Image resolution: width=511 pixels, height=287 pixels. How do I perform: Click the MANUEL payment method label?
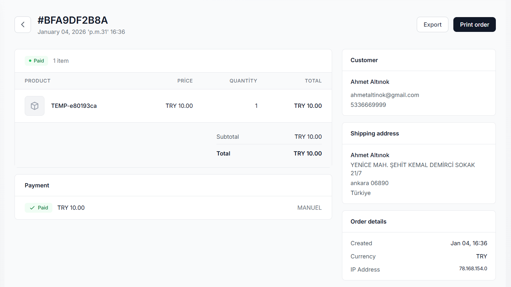(x=309, y=207)
